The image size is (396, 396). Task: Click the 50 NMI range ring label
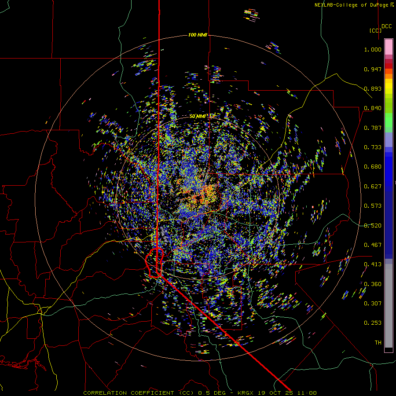198,116
